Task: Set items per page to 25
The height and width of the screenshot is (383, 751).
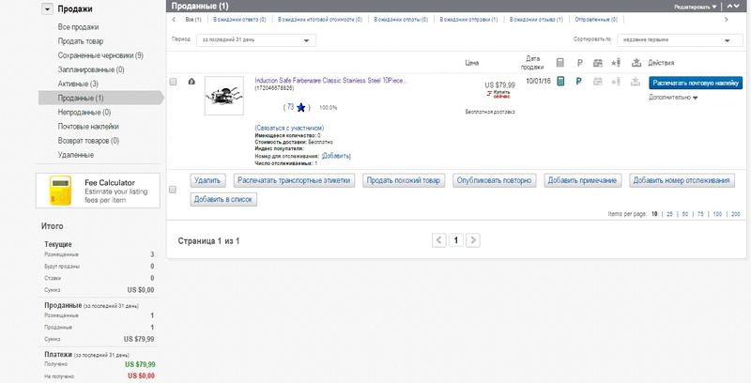Action: point(669,214)
